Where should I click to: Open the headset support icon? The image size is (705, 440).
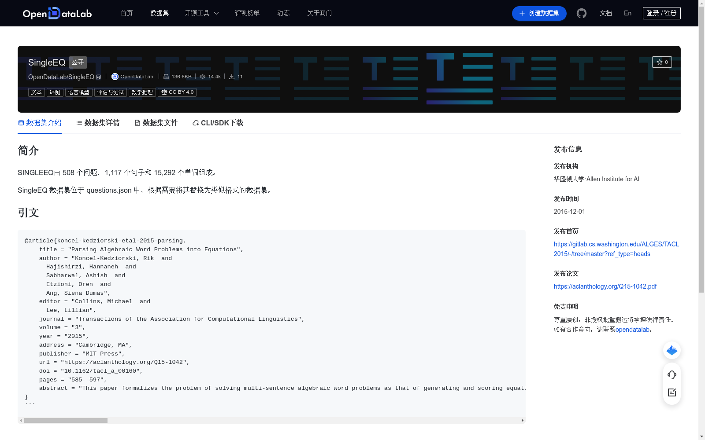672,375
